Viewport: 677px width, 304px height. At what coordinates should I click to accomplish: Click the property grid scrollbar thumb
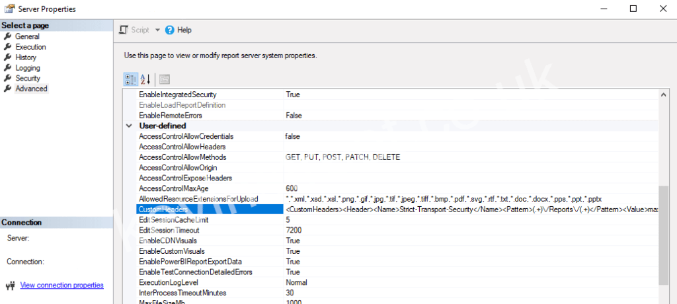(664, 235)
